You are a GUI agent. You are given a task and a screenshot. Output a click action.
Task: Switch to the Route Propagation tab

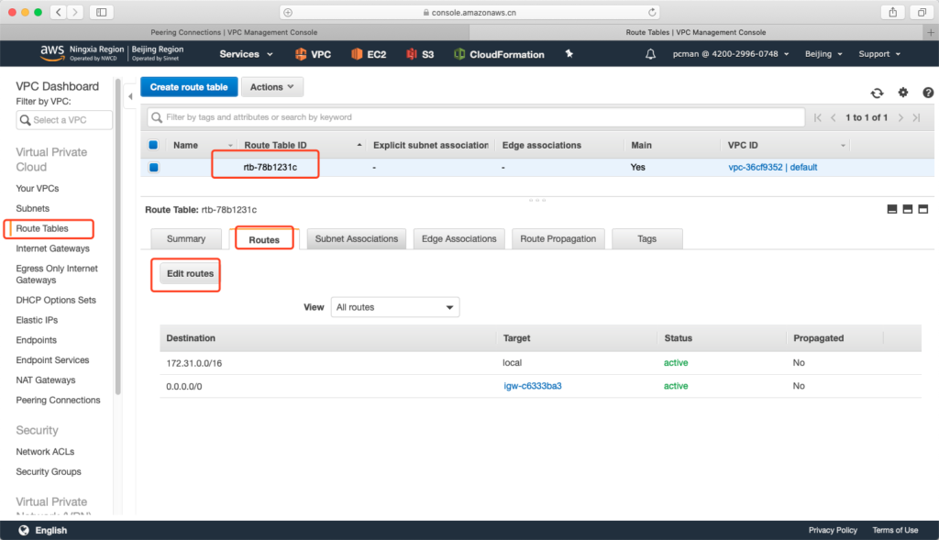tap(558, 238)
